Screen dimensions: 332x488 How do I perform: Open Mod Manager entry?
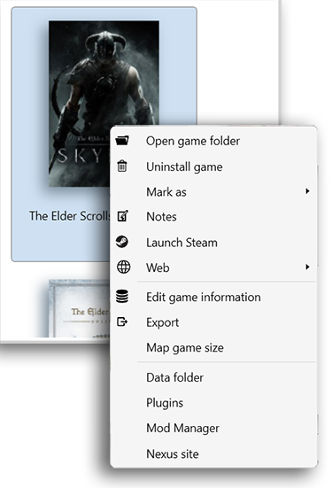(x=213, y=429)
